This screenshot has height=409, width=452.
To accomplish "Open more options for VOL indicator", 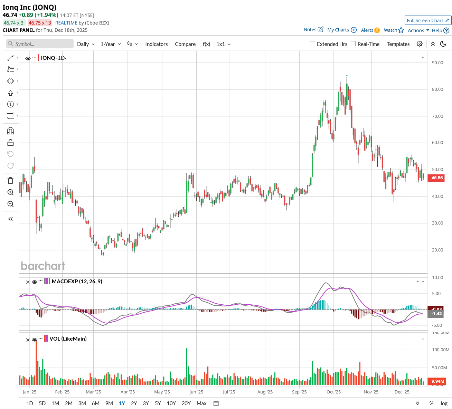I will (41, 338).
